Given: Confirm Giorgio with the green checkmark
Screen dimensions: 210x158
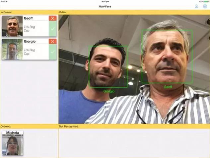Looking at the screenshot, I should click(x=52, y=52).
